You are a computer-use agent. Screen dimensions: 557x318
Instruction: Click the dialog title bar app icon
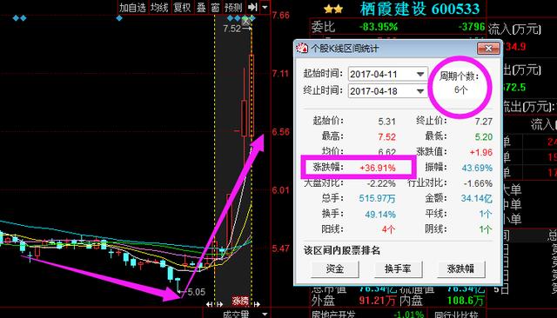(x=302, y=48)
